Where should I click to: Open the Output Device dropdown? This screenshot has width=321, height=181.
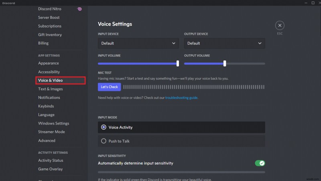click(224, 43)
